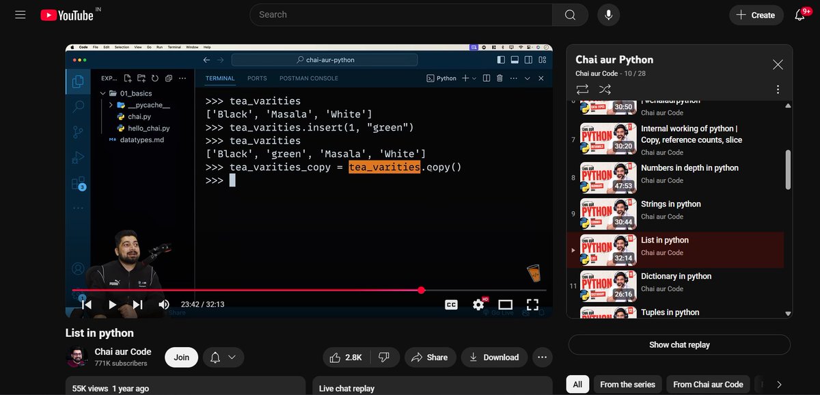This screenshot has width=820, height=395.
Task: Click the video title List in python
Action: pos(100,333)
